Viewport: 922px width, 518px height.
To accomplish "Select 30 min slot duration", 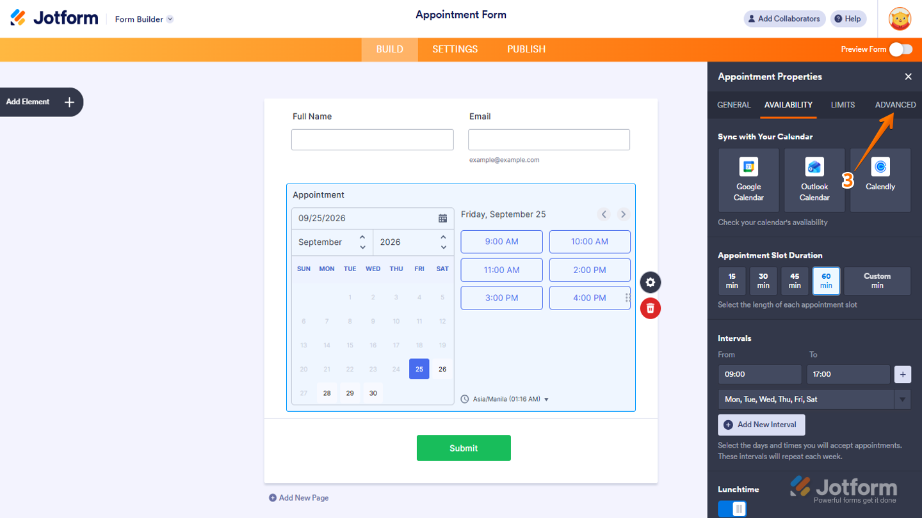I will coord(763,281).
